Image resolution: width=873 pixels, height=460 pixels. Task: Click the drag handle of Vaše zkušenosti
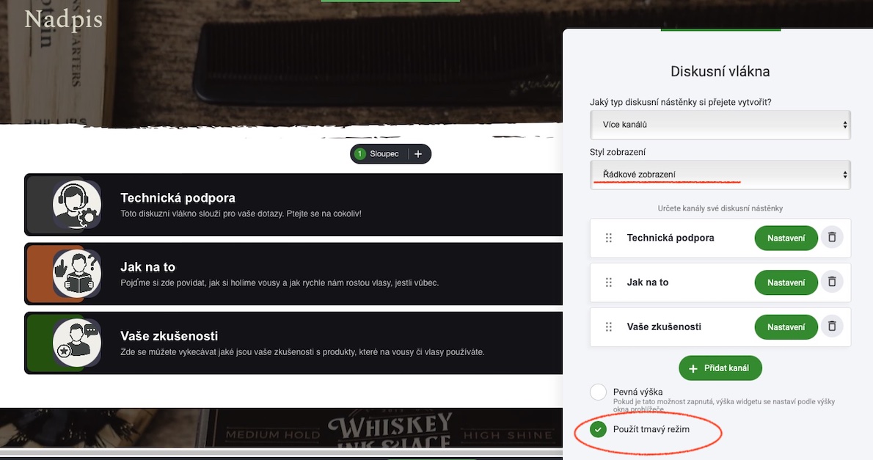coord(609,327)
